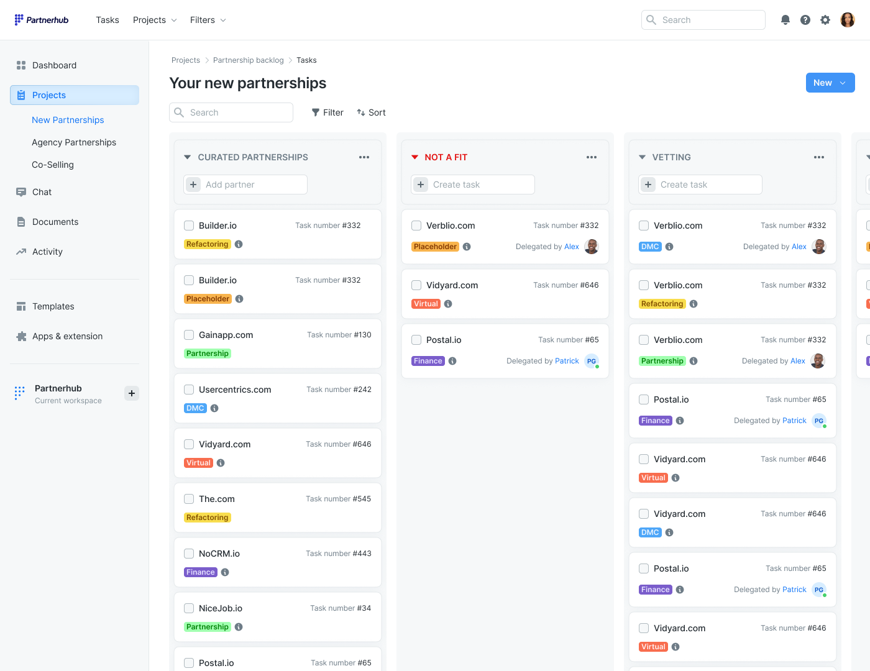Screen dimensions: 870x671
Task: Open Agency Partnerships project
Action: (74, 142)
